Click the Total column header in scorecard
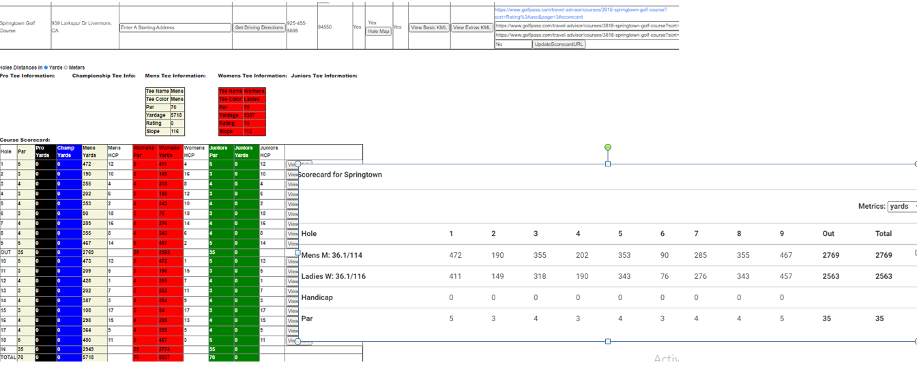Image resolution: width=917 pixels, height=369 pixels. point(884,233)
